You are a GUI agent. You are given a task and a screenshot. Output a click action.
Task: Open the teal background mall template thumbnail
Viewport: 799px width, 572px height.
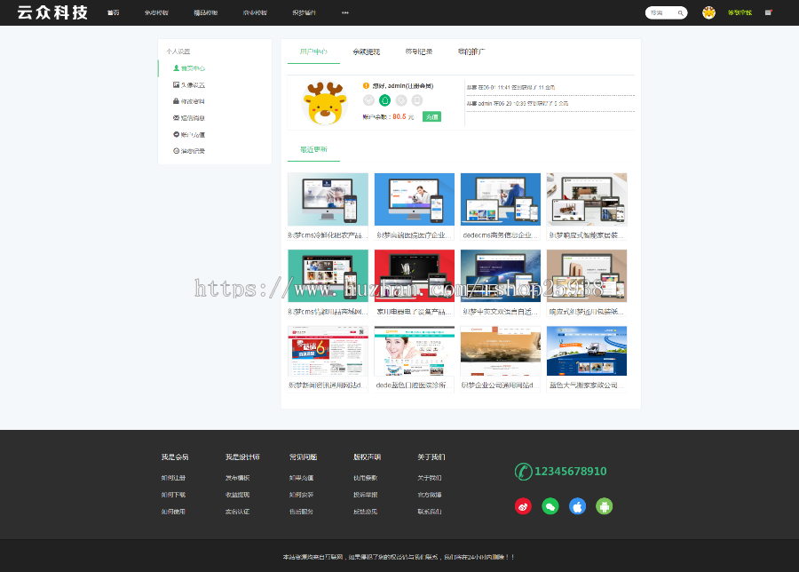(x=328, y=276)
